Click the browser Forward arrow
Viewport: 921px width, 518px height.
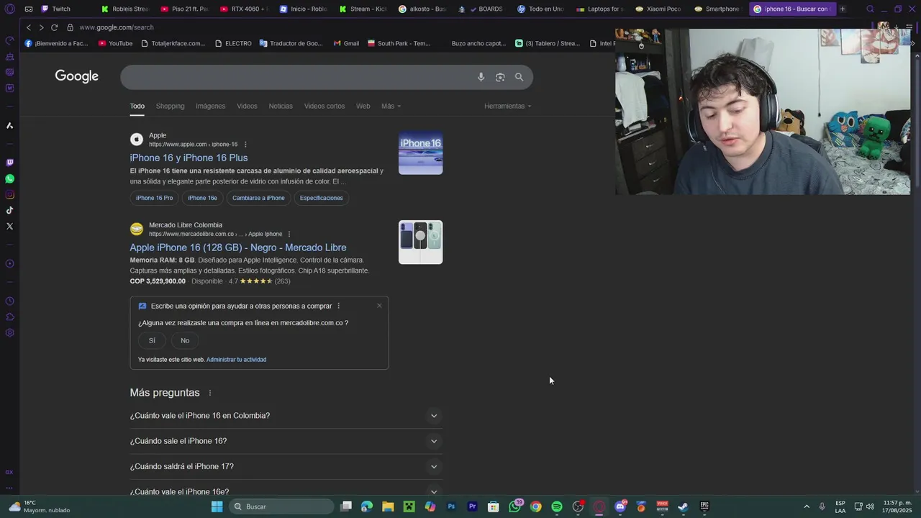[x=41, y=27]
